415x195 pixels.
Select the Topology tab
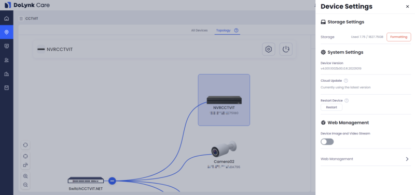pos(224,31)
